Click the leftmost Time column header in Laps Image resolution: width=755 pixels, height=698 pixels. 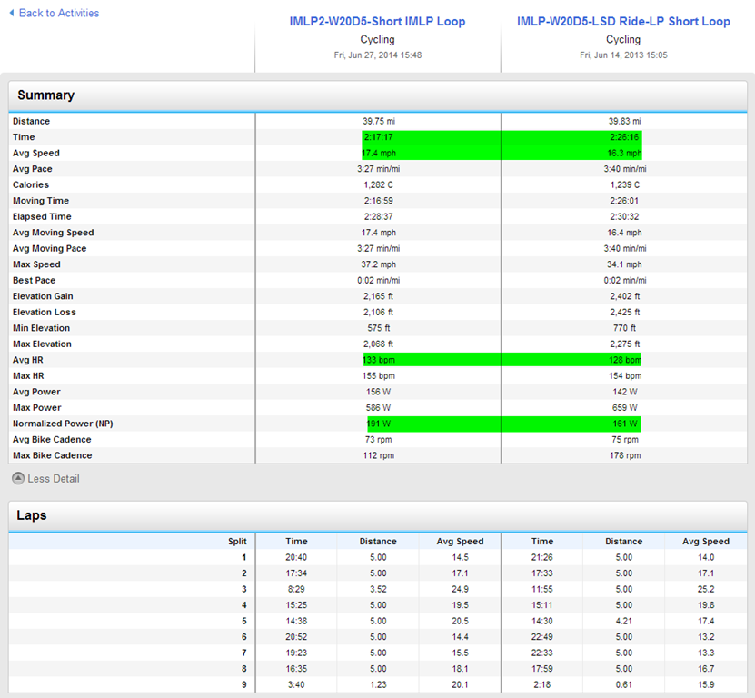click(296, 542)
